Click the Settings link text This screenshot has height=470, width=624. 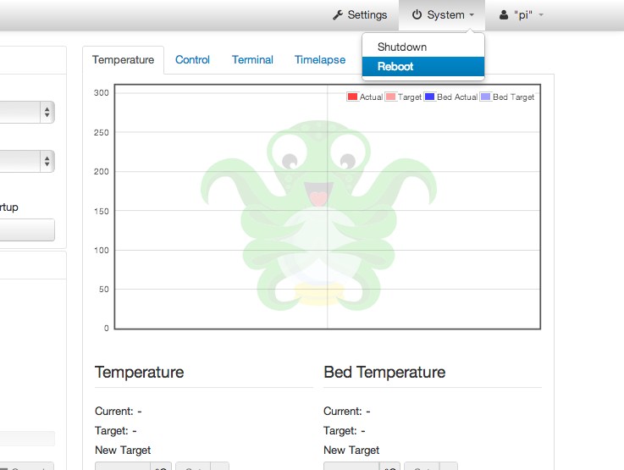[x=367, y=15]
